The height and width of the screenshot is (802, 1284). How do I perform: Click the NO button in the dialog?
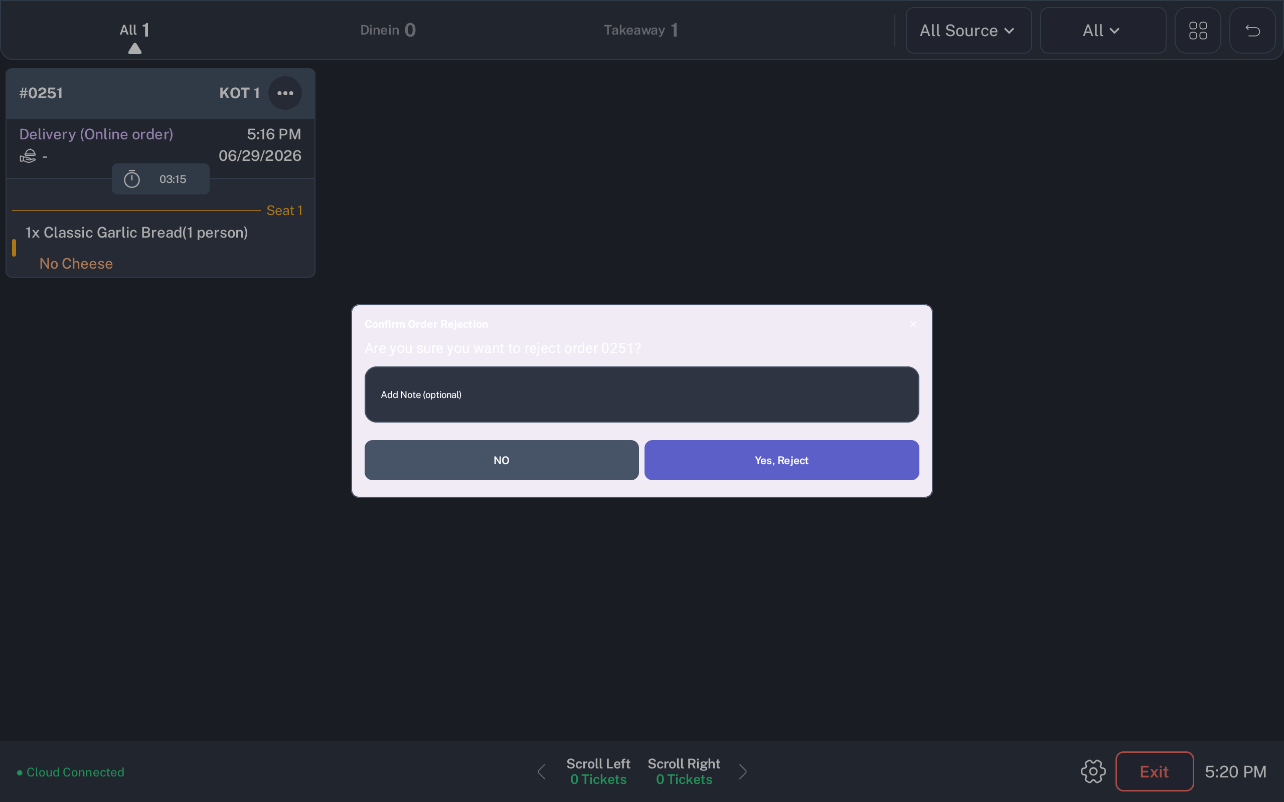click(x=502, y=460)
